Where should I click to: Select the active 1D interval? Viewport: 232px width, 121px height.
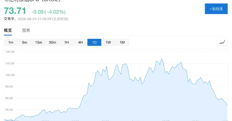[94, 42]
